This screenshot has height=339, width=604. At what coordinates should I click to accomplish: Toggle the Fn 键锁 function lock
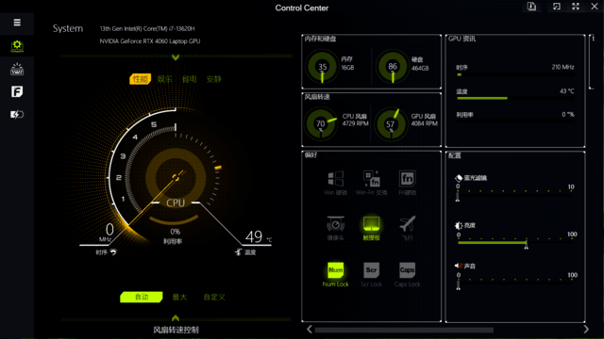407,183
